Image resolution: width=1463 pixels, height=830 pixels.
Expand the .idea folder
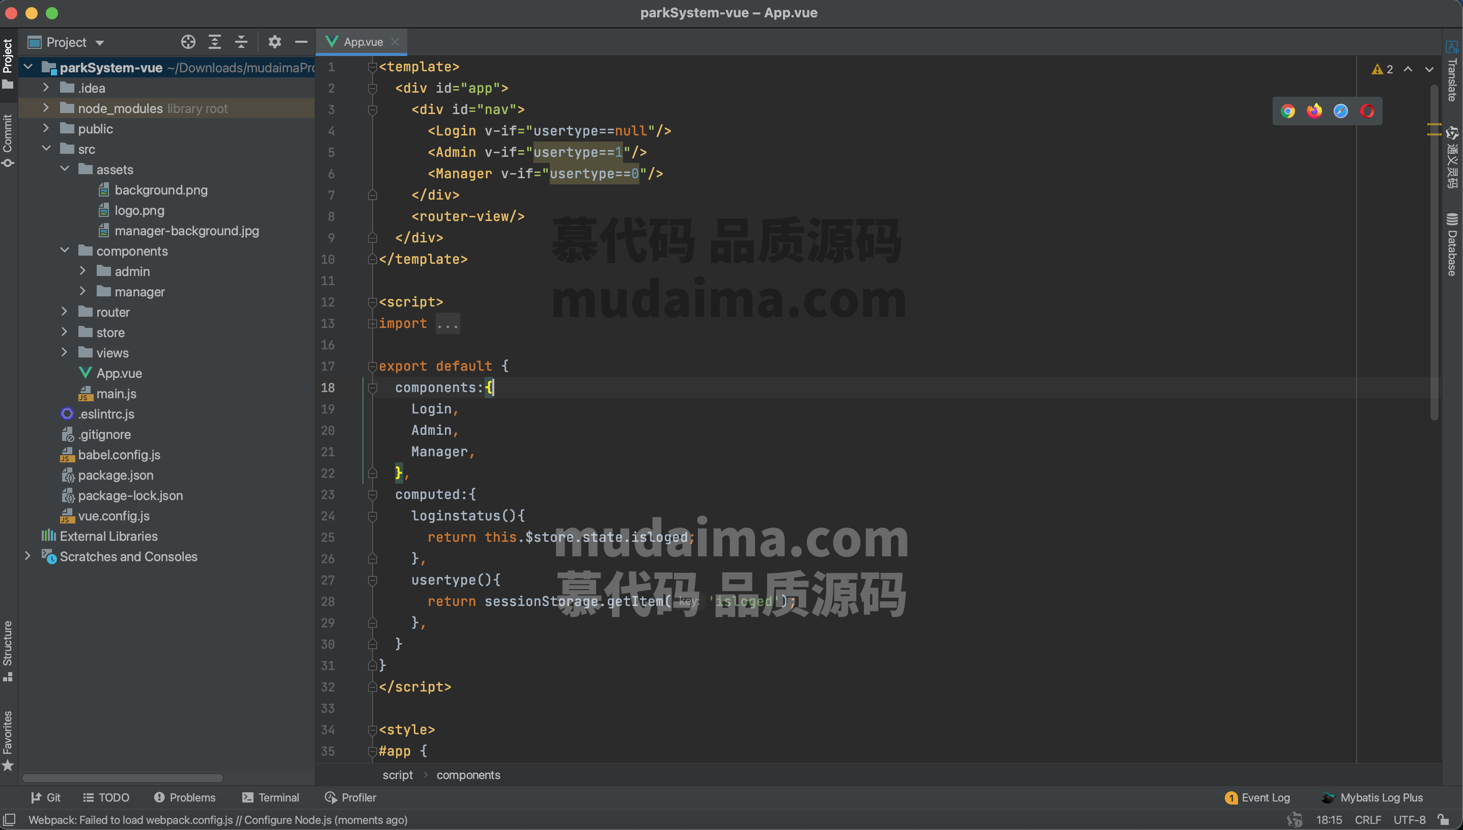[46, 87]
